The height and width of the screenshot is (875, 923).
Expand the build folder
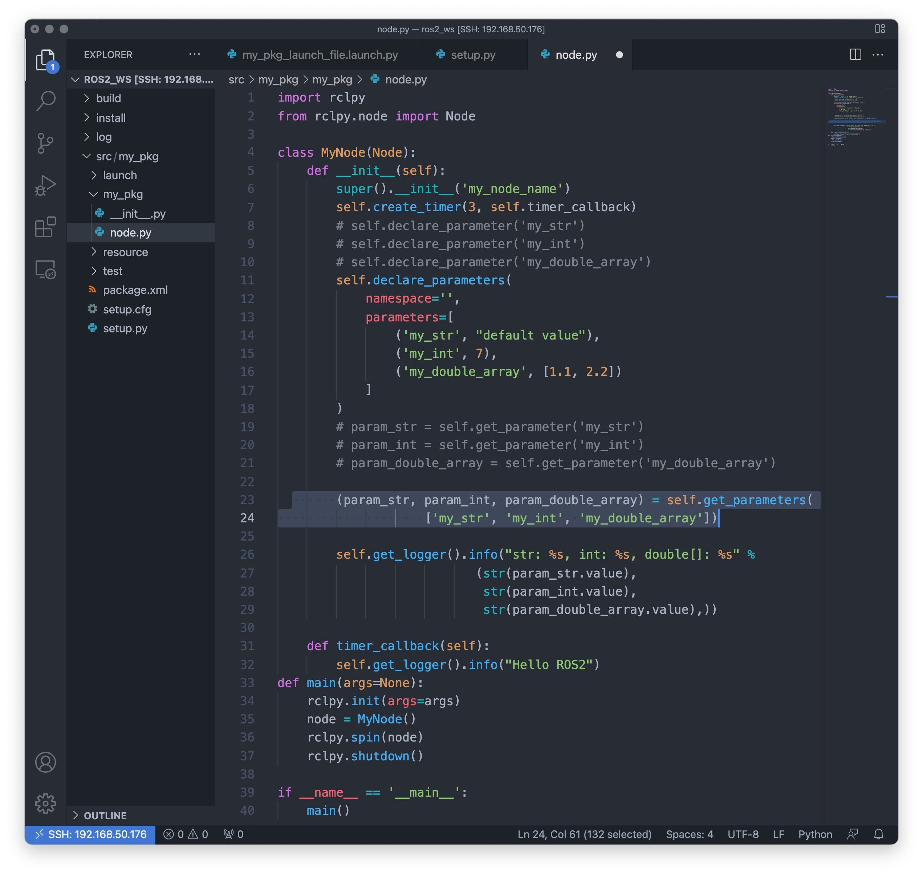coord(108,98)
